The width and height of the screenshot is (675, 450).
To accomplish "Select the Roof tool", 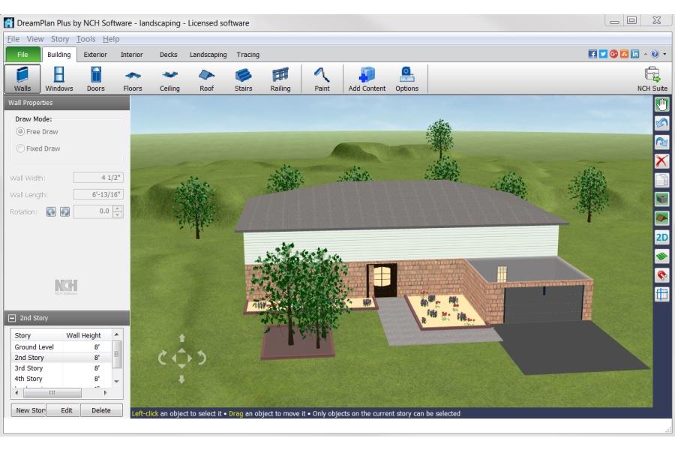I will tap(207, 79).
